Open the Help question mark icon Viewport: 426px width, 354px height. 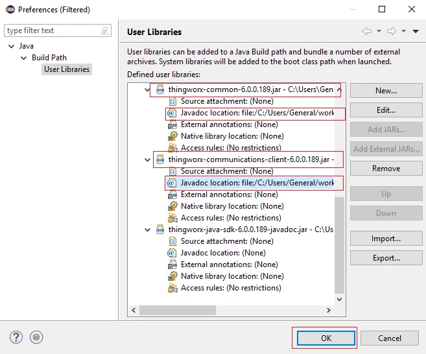coord(16,337)
